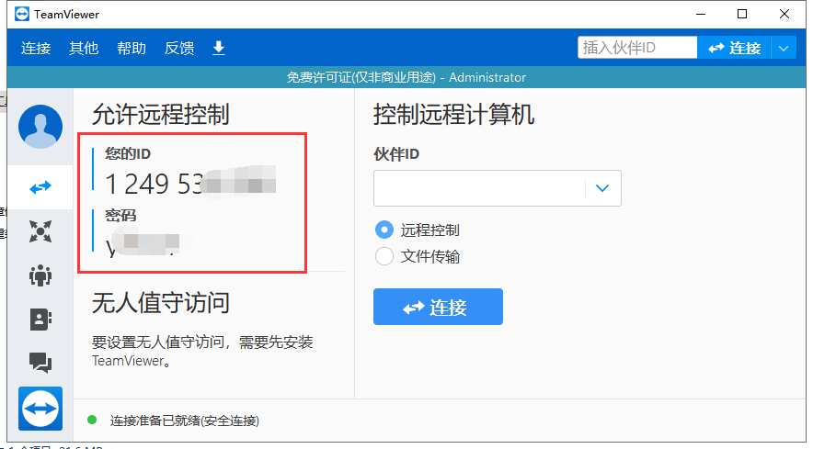
Task: Select the remote control arrows sidebar icon
Action: (40, 187)
